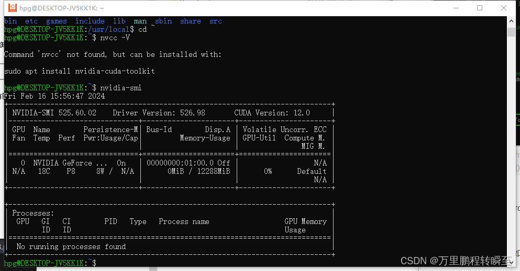Click the vertical scrollbar thumb
Viewport: 520px width, 271px height.
[x=511, y=32]
